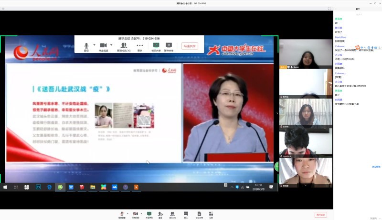Open audio options arrow beside microphone

tap(94, 45)
